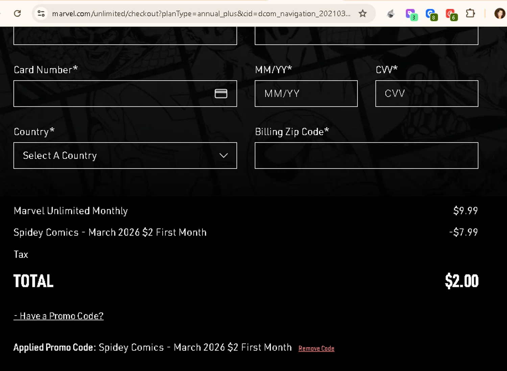This screenshot has height=371, width=507.
Task: Focus the CVV input field
Action: click(x=427, y=94)
